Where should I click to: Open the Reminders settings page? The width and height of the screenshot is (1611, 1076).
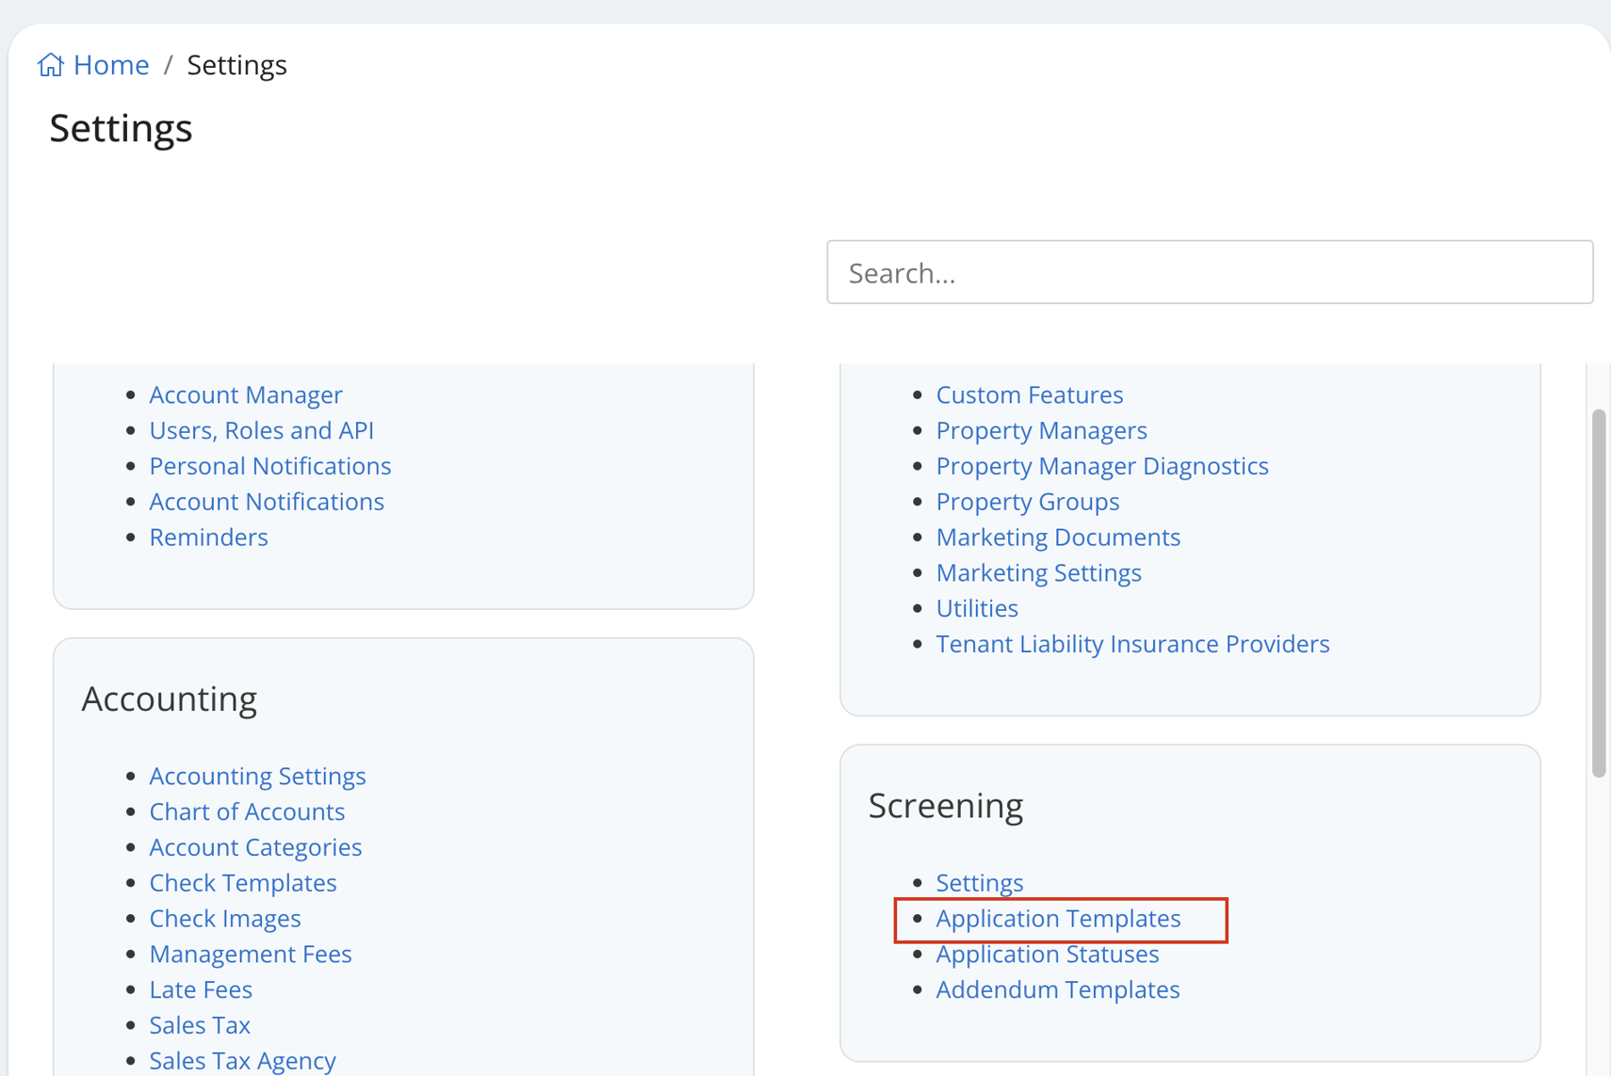[208, 537]
